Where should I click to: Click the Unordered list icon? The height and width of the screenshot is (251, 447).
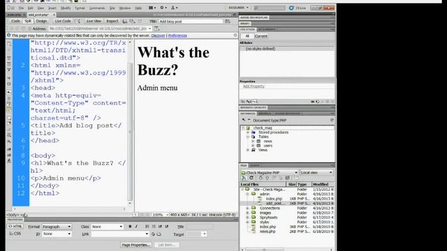coord(147,227)
